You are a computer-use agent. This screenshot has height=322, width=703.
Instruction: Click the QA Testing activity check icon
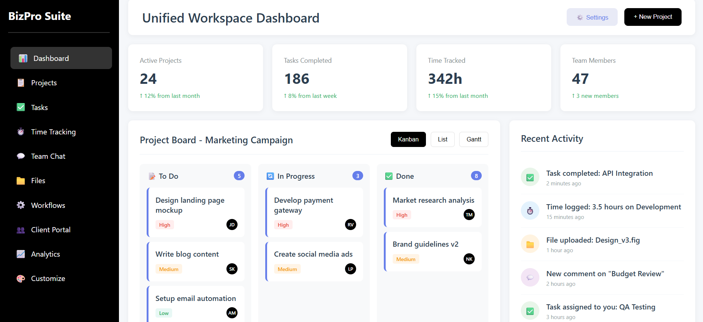(x=530, y=311)
